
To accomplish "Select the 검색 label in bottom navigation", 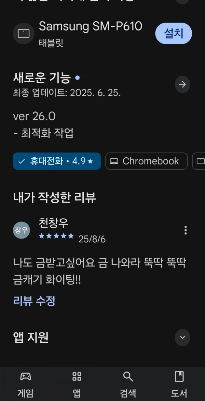I will pos(128,393).
